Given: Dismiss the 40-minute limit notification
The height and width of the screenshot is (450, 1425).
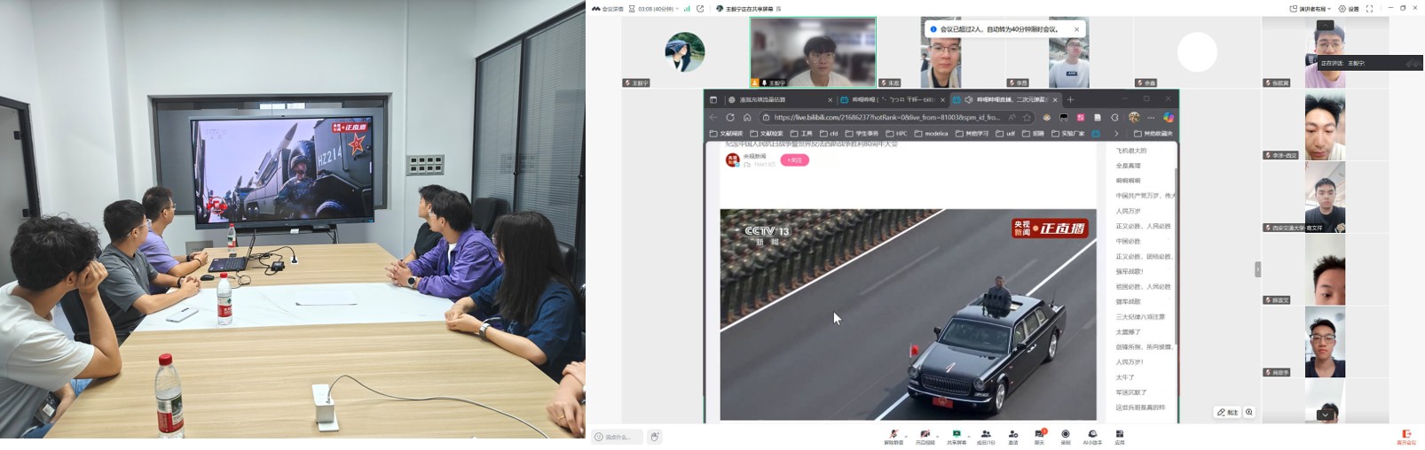Looking at the screenshot, I should pyautogui.click(x=1077, y=29).
